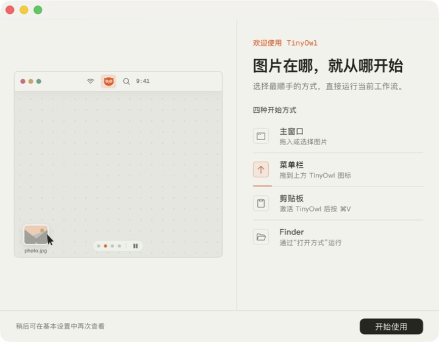Screen dimensions: 439x342
Task: Click the main window icon
Action: click(261, 136)
